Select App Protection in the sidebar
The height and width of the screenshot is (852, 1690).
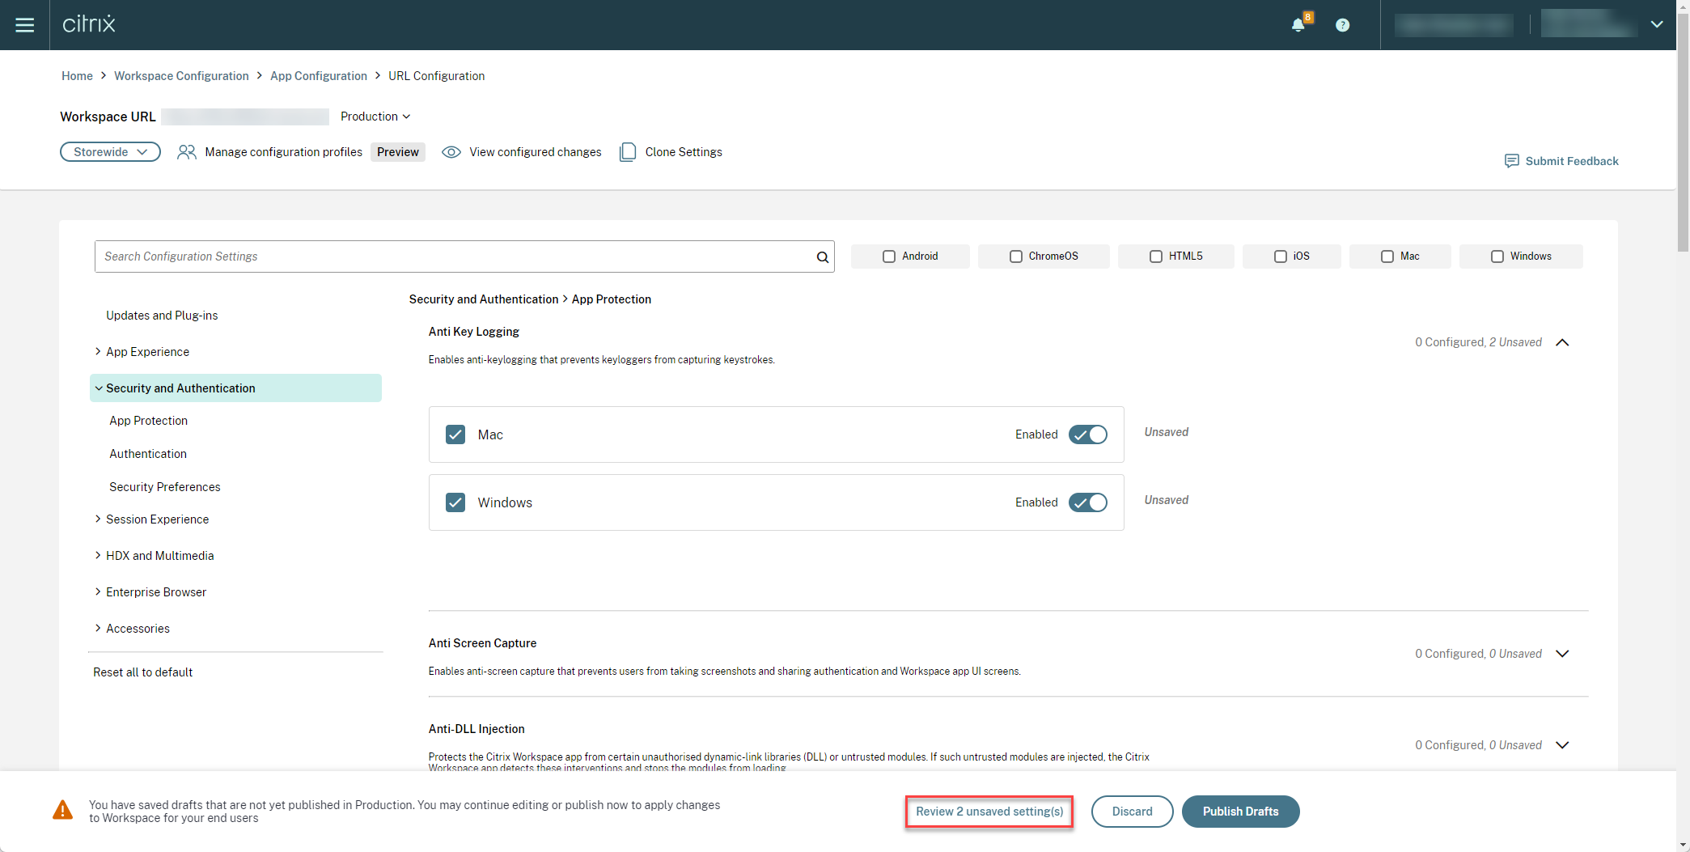pyautogui.click(x=148, y=420)
